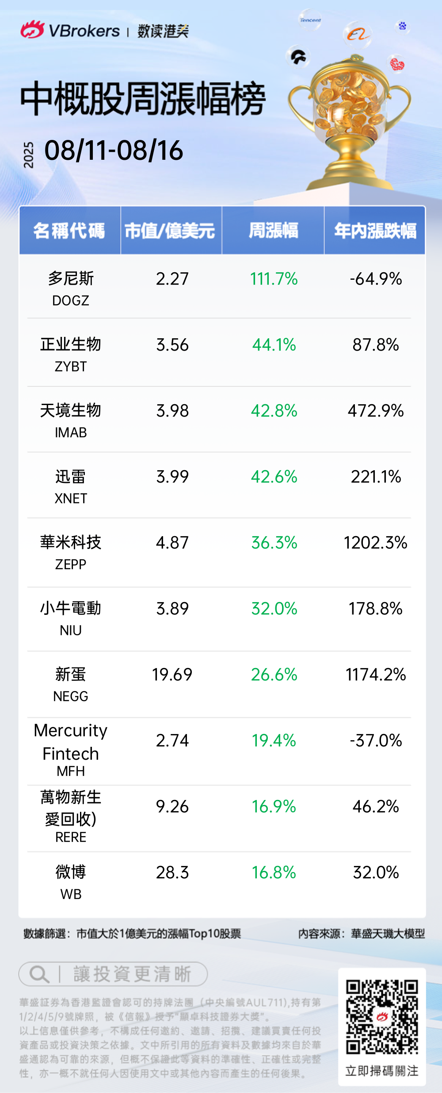Click the 微博 WB stock name
This screenshot has height=1093, width=442.
71,881
